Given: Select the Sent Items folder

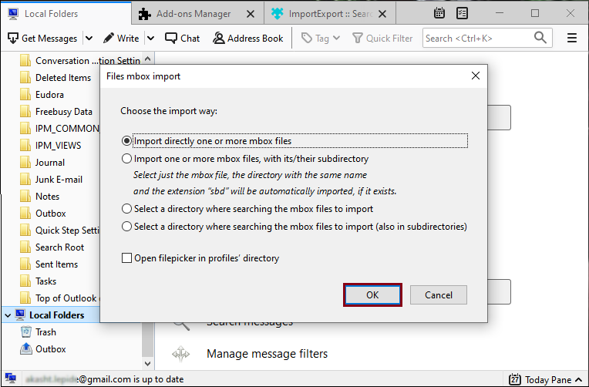Looking at the screenshot, I should [56, 264].
